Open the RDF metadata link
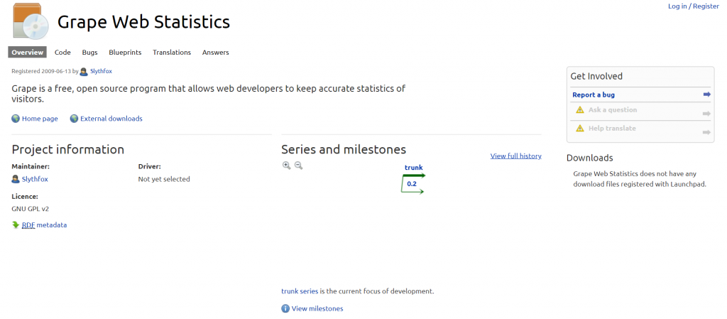 click(x=45, y=225)
